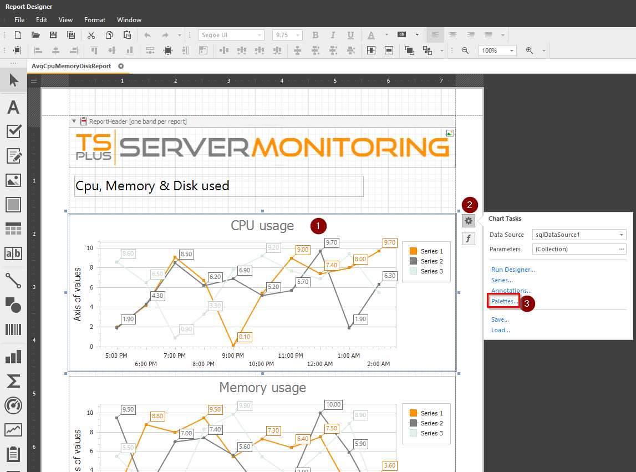Open the font color picker dropdown
Screen dimensions: 636x472
coord(386,35)
